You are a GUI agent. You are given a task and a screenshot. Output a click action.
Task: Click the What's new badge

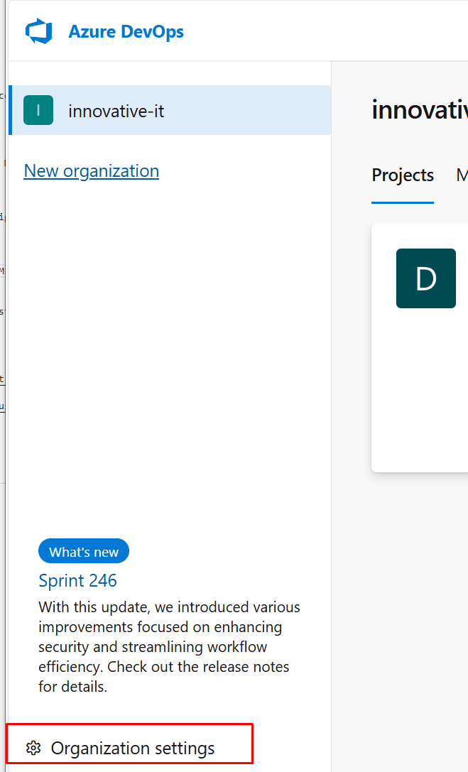click(84, 551)
